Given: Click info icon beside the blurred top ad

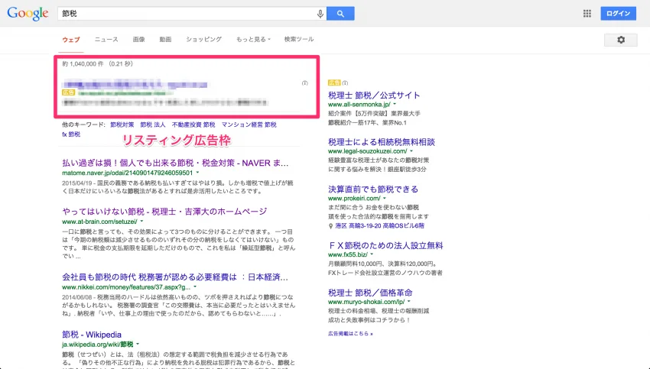Looking at the screenshot, I should 304,83.
